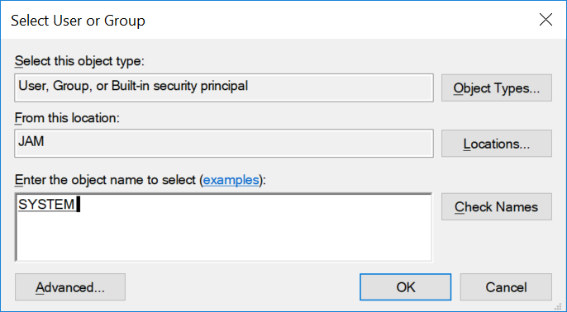Click empty gray area between Advanced and OK
The width and height of the screenshot is (567, 312).
pos(242,287)
